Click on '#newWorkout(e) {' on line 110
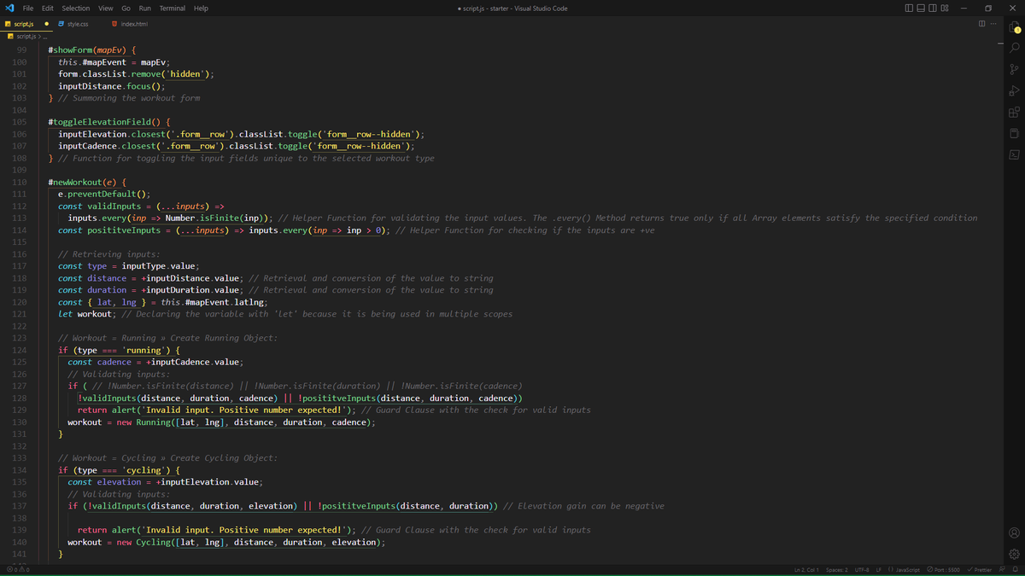This screenshot has width=1025, height=576. (87, 183)
